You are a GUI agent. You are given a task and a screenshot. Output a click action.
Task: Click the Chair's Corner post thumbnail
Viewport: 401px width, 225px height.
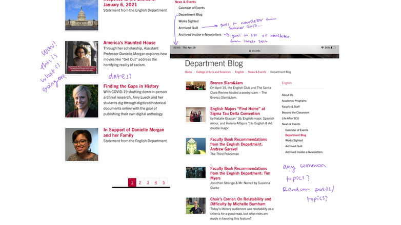click(196, 206)
